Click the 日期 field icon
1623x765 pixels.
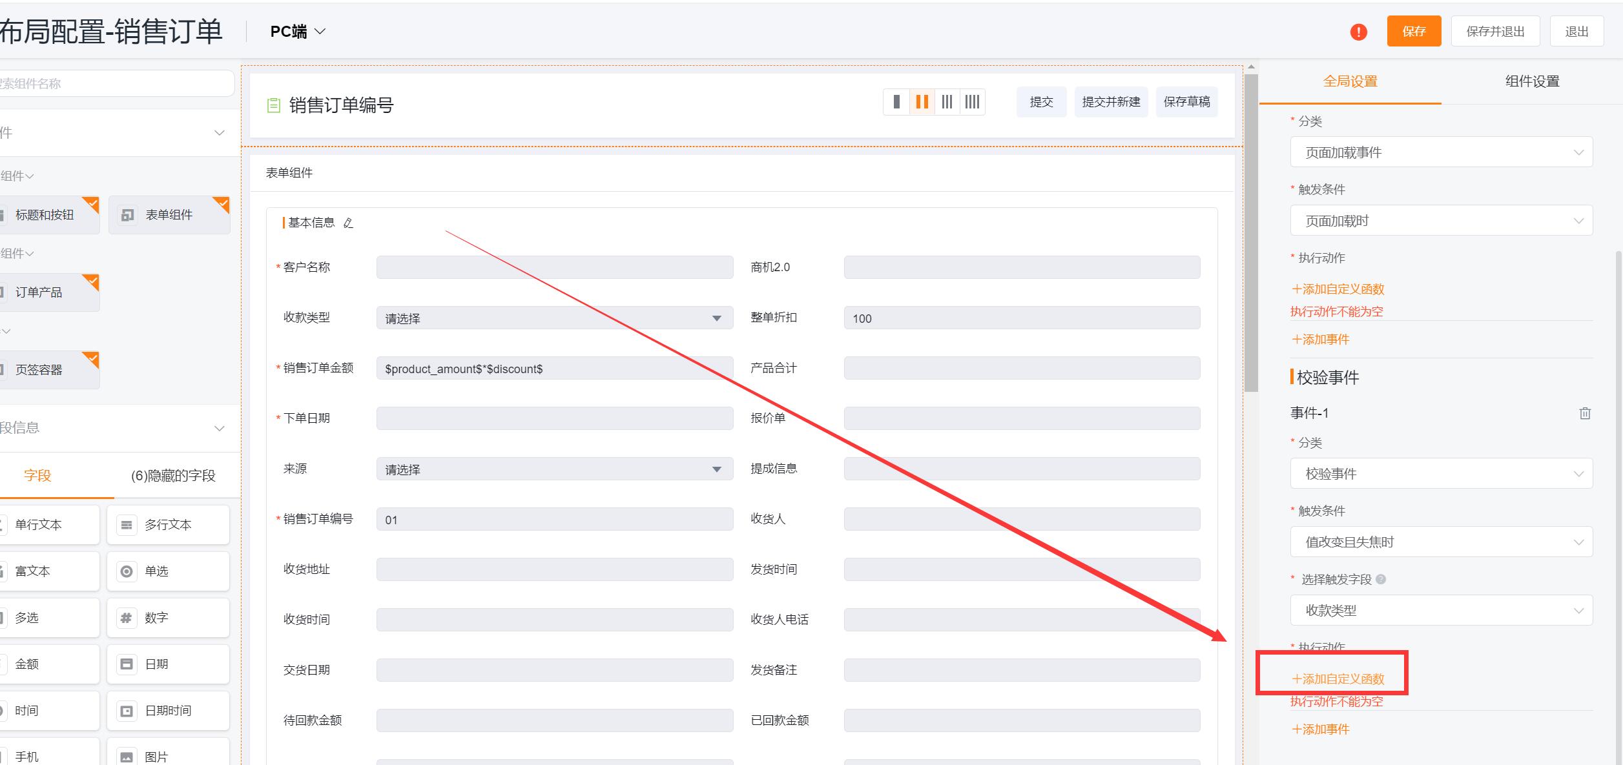click(127, 664)
